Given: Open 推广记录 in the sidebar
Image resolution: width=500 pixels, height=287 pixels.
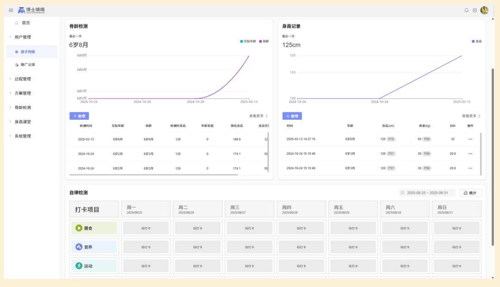Looking at the screenshot, I should point(27,65).
